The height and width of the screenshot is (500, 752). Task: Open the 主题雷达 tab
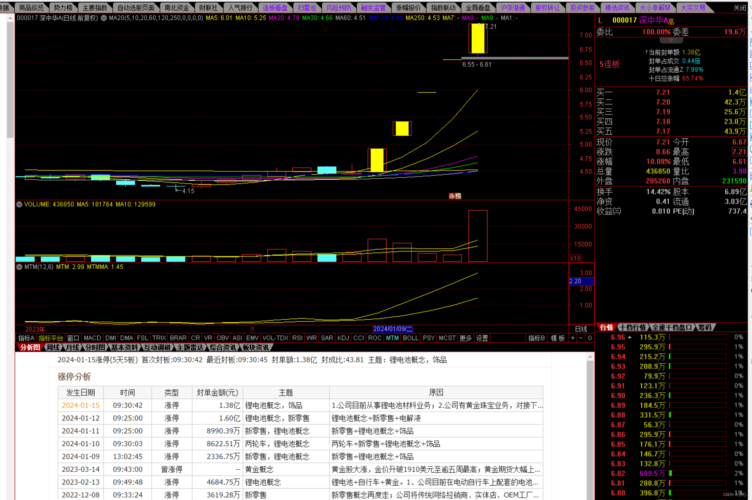190,347
